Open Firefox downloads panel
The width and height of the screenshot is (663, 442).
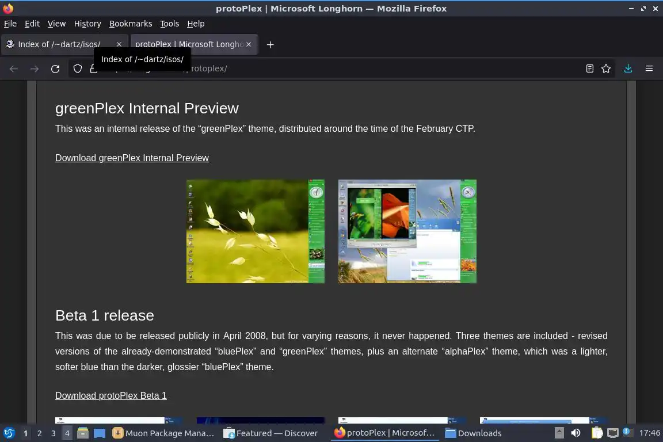coord(628,68)
